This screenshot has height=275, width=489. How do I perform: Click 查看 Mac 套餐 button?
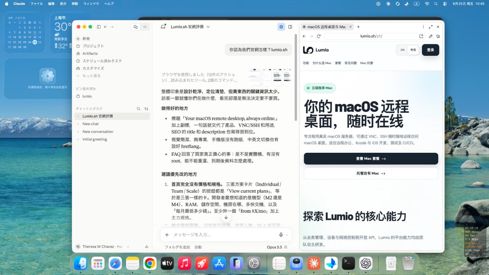(x=371, y=159)
